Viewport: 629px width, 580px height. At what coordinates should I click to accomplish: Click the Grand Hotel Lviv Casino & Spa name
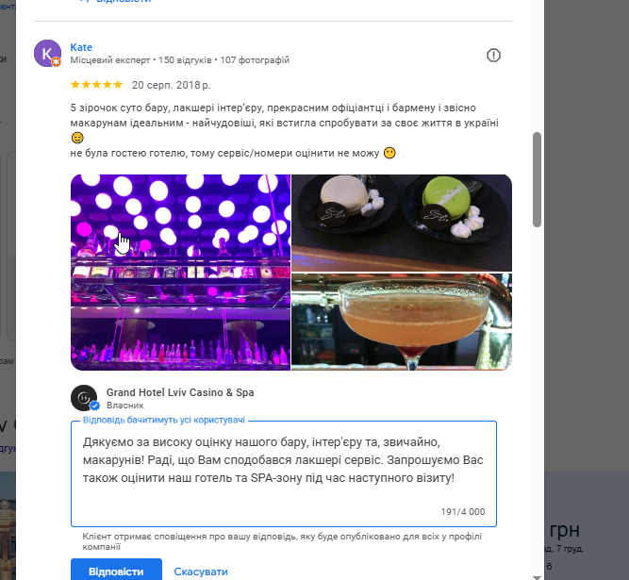(x=180, y=392)
